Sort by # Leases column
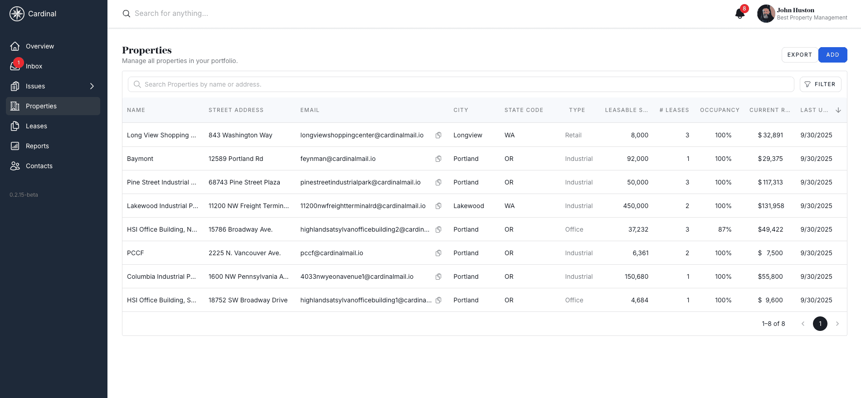Image resolution: width=861 pixels, height=398 pixels. [674, 110]
